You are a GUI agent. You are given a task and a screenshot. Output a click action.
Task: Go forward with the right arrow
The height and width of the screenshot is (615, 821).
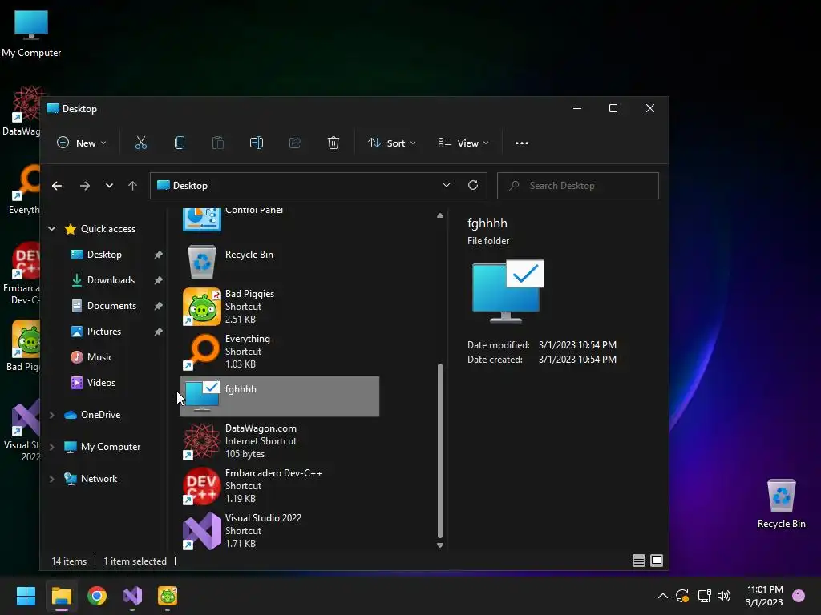click(x=85, y=186)
